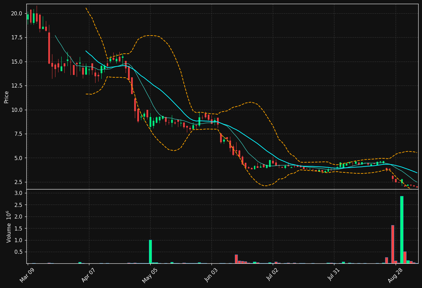Click the tallest green volume bar
The width and height of the screenshot is (422, 288).
click(x=402, y=230)
